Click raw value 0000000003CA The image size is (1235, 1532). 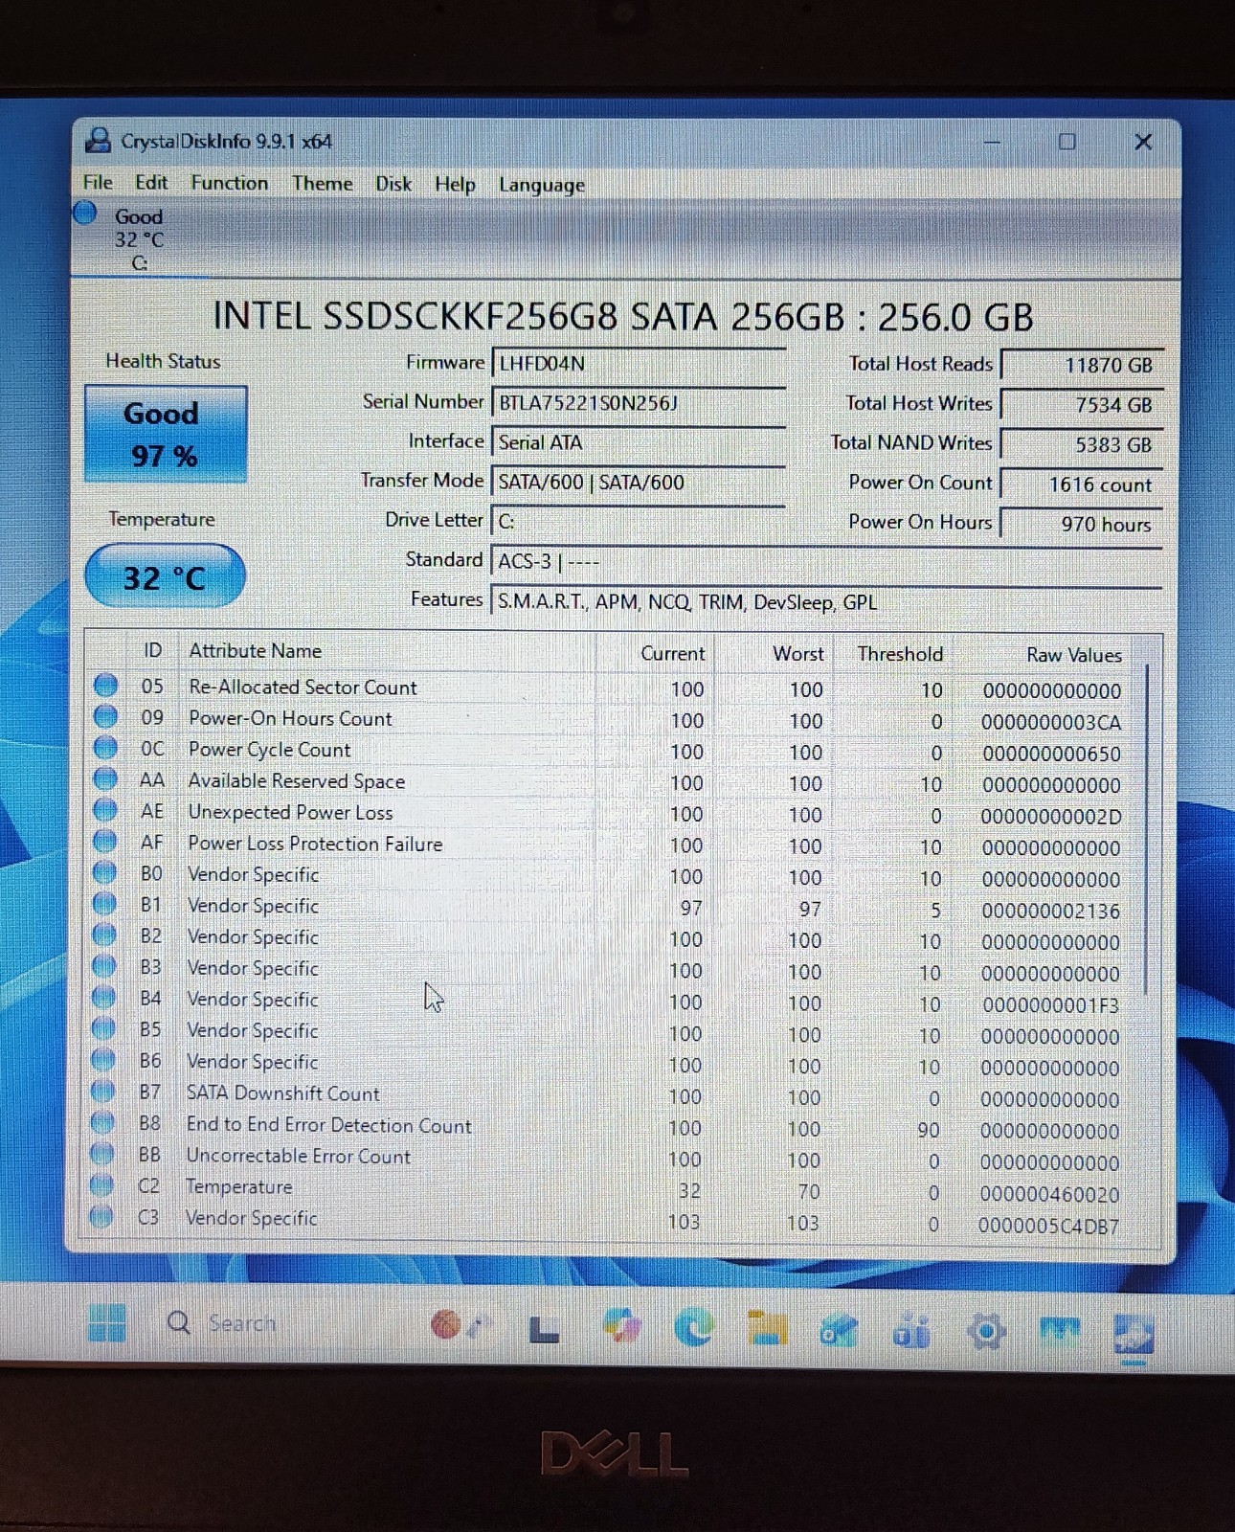coord(1051,723)
